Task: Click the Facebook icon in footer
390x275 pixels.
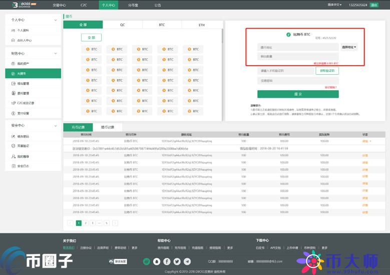Action: click(167, 261)
